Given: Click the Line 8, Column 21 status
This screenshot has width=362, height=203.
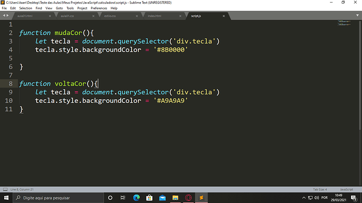Looking at the screenshot, I should pos(22,189).
